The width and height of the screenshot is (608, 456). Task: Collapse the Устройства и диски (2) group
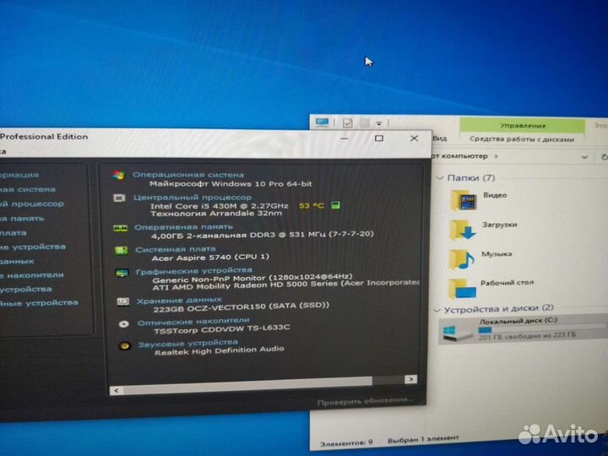click(x=437, y=310)
